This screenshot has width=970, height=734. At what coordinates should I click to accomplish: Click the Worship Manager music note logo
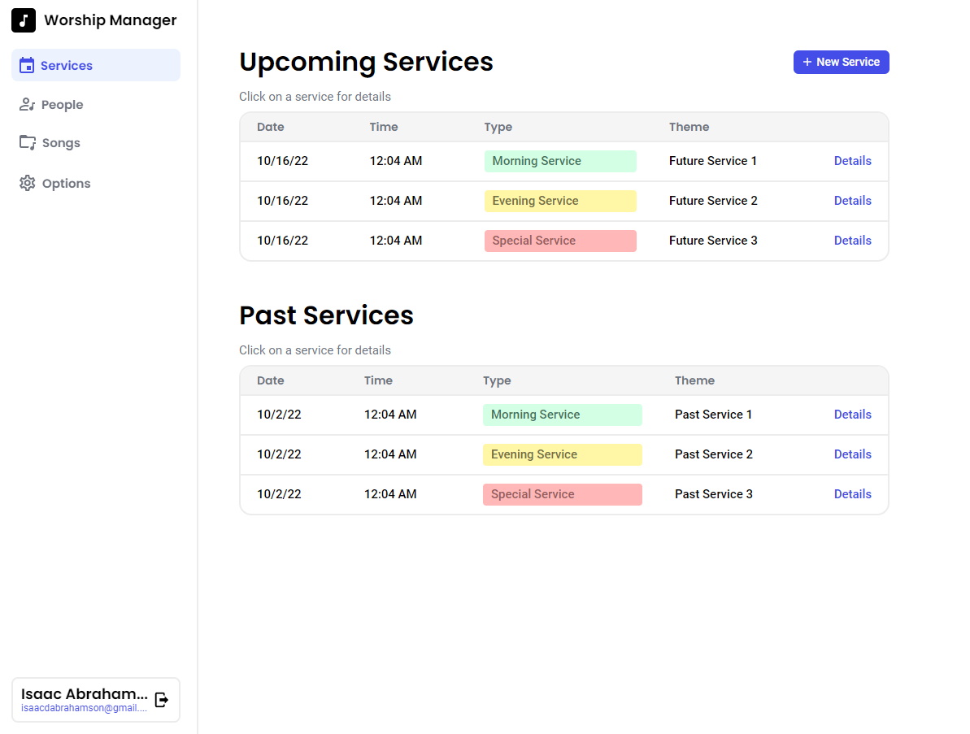click(24, 20)
